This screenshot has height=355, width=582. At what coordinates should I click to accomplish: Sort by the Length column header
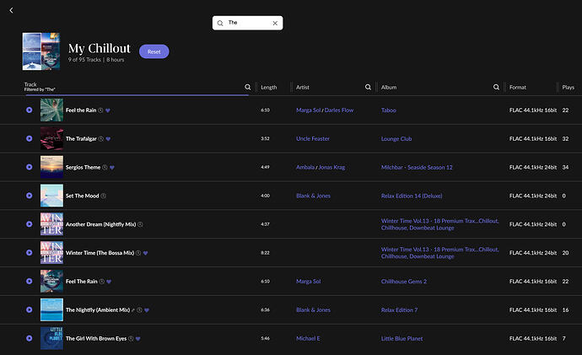coord(269,87)
